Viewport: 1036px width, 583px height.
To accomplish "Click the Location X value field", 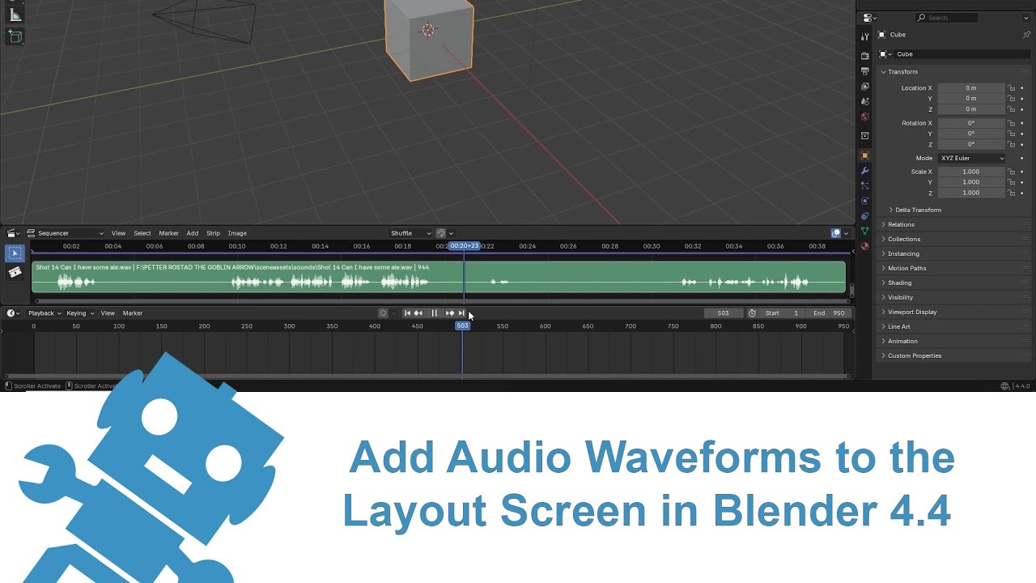I will [x=970, y=88].
